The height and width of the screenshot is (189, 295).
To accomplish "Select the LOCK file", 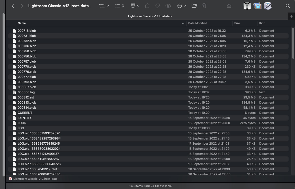I will [x=148, y=123].
